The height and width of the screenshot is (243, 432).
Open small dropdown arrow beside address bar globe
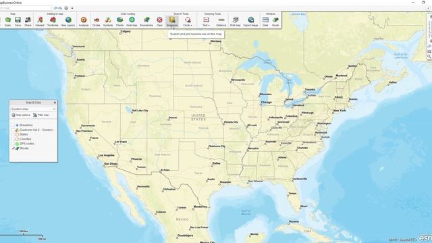coord(72,8)
